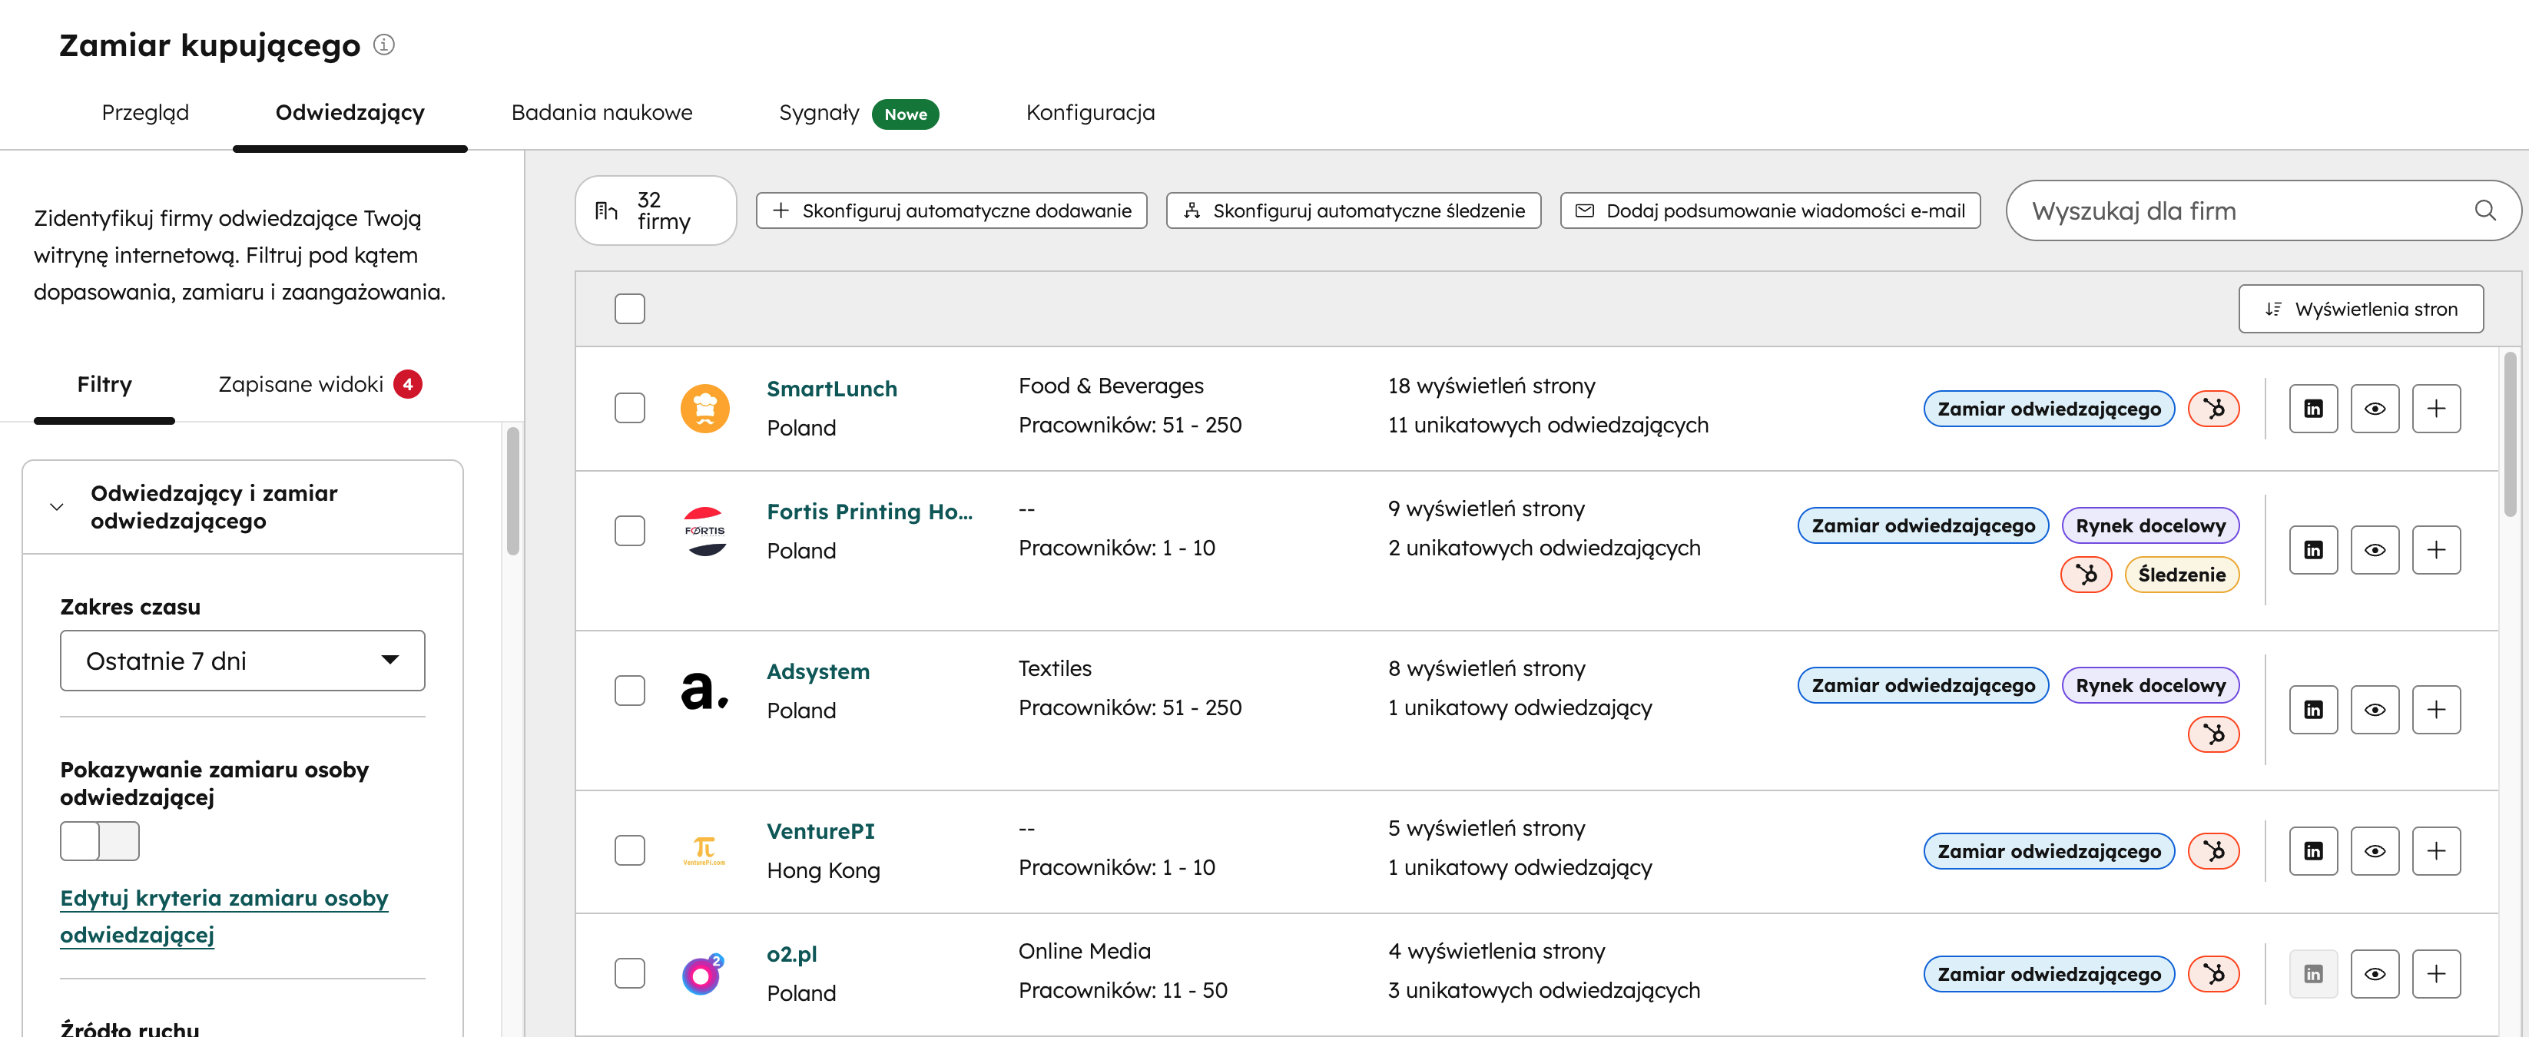The height and width of the screenshot is (1037, 2529).
Task: Open LinkedIn icon for Fortis Printing row
Action: (2312, 550)
